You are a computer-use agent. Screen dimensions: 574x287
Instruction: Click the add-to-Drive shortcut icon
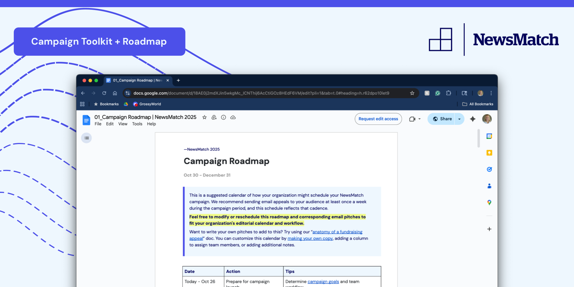[x=214, y=117]
